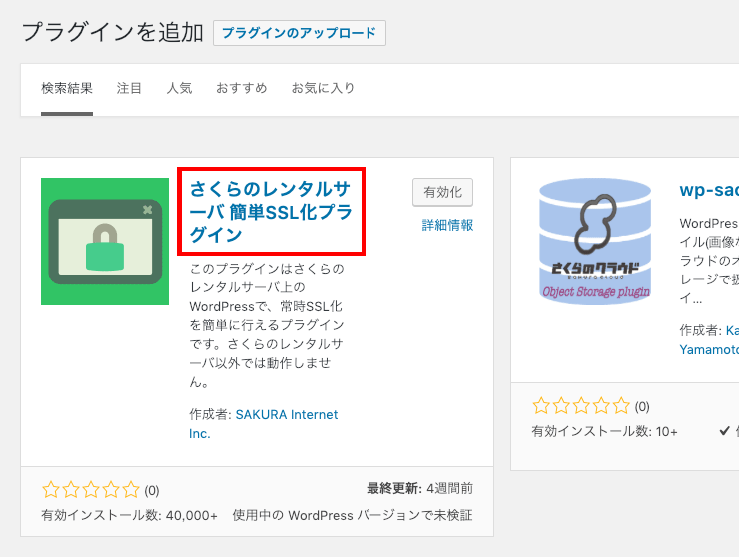Click the checkmark icon in wp-sac card
Viewport: 739px width, 557px height.
click(x=724, y=431)
